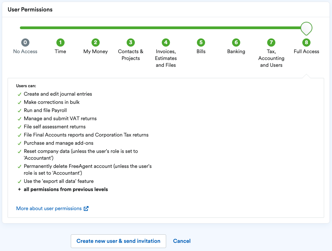Click the Contacts & Projects level icon
The image size is (332, 251).
coord(130,43)
